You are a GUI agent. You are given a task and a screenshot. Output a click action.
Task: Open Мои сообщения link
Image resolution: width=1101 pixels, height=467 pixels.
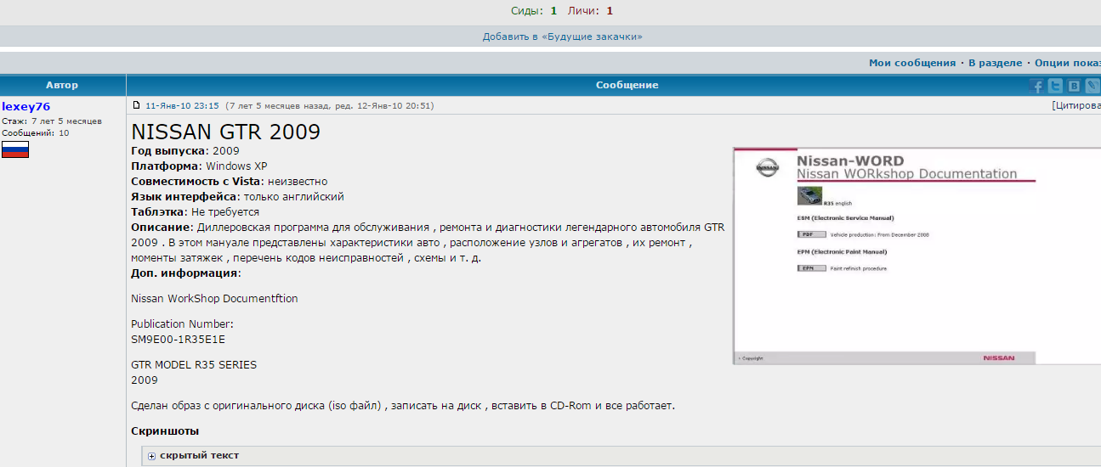[912, 63]
